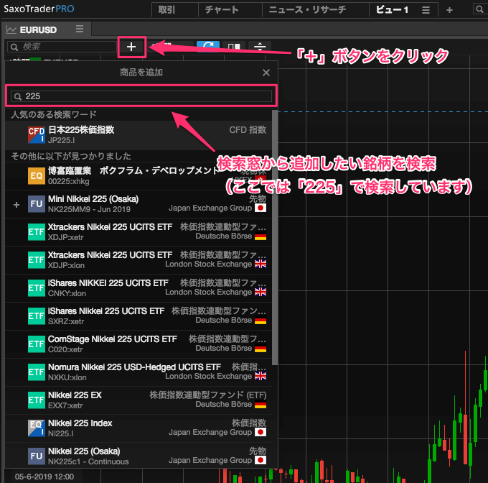Screen dimensions: 488x483
Task: Click the split-layout toolbar icon
Action: coord(234,47)
